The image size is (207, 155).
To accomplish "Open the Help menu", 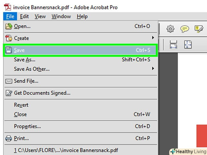I will click(x=82, y=16).
